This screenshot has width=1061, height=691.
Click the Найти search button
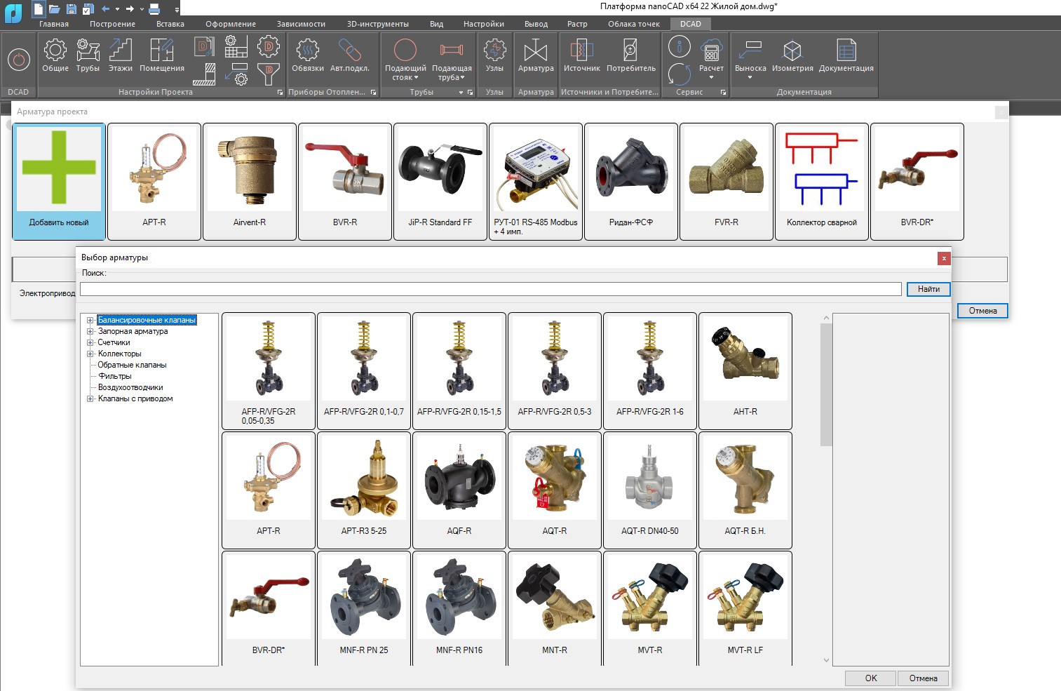tap(928, 289)
